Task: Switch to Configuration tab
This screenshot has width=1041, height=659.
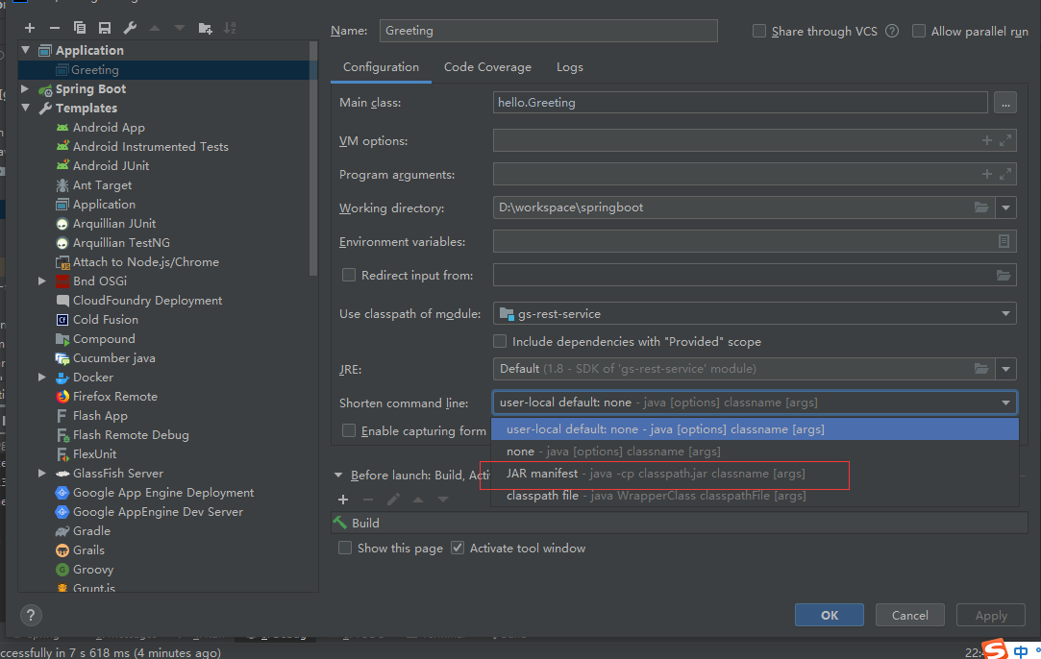Action: [381, 67]
